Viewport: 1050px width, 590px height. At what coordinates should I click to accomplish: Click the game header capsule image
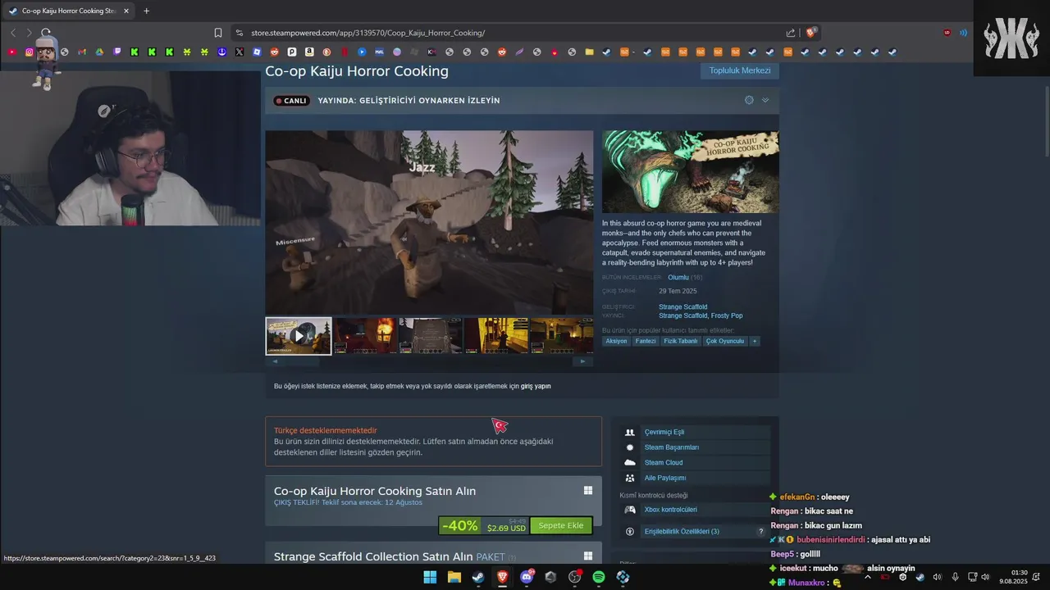click(691, 172)
